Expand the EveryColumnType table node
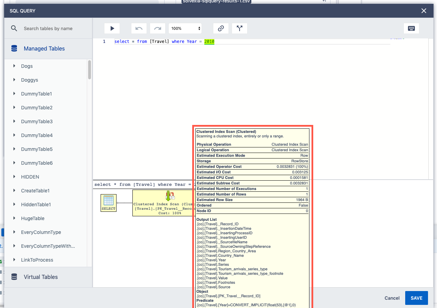This screenshot has height=308, width=437. point(14,232)
